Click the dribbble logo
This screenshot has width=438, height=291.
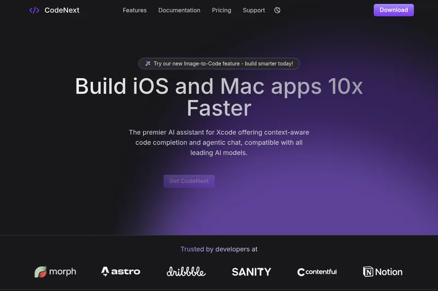click(x=186, y=271)
